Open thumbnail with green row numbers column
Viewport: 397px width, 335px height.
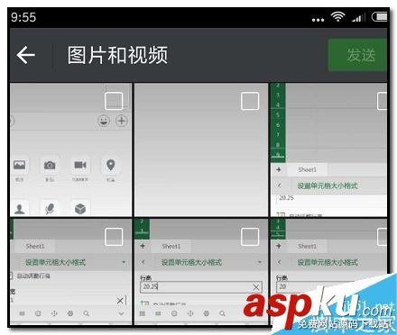pos(328,149)
